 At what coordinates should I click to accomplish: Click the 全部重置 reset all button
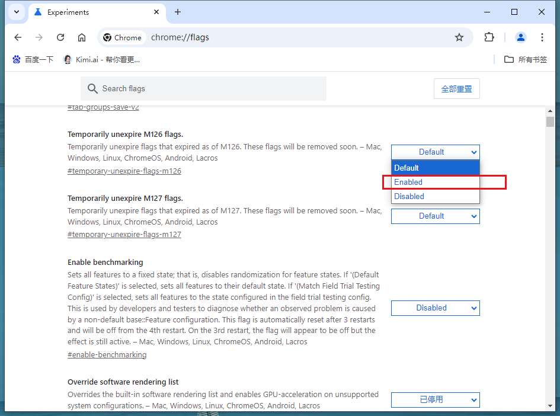tap(456, 89)
